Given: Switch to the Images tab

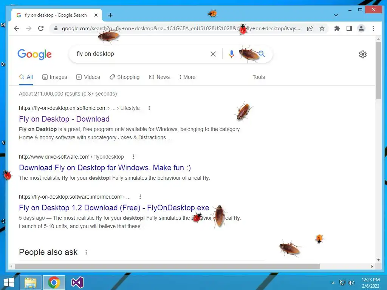Looking at the screenshot, I should pyautogui.click(x=54, y=77).
